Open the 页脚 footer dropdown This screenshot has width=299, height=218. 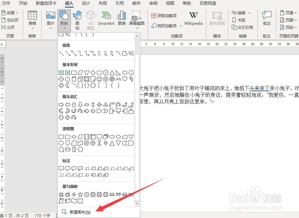(290, 20)
